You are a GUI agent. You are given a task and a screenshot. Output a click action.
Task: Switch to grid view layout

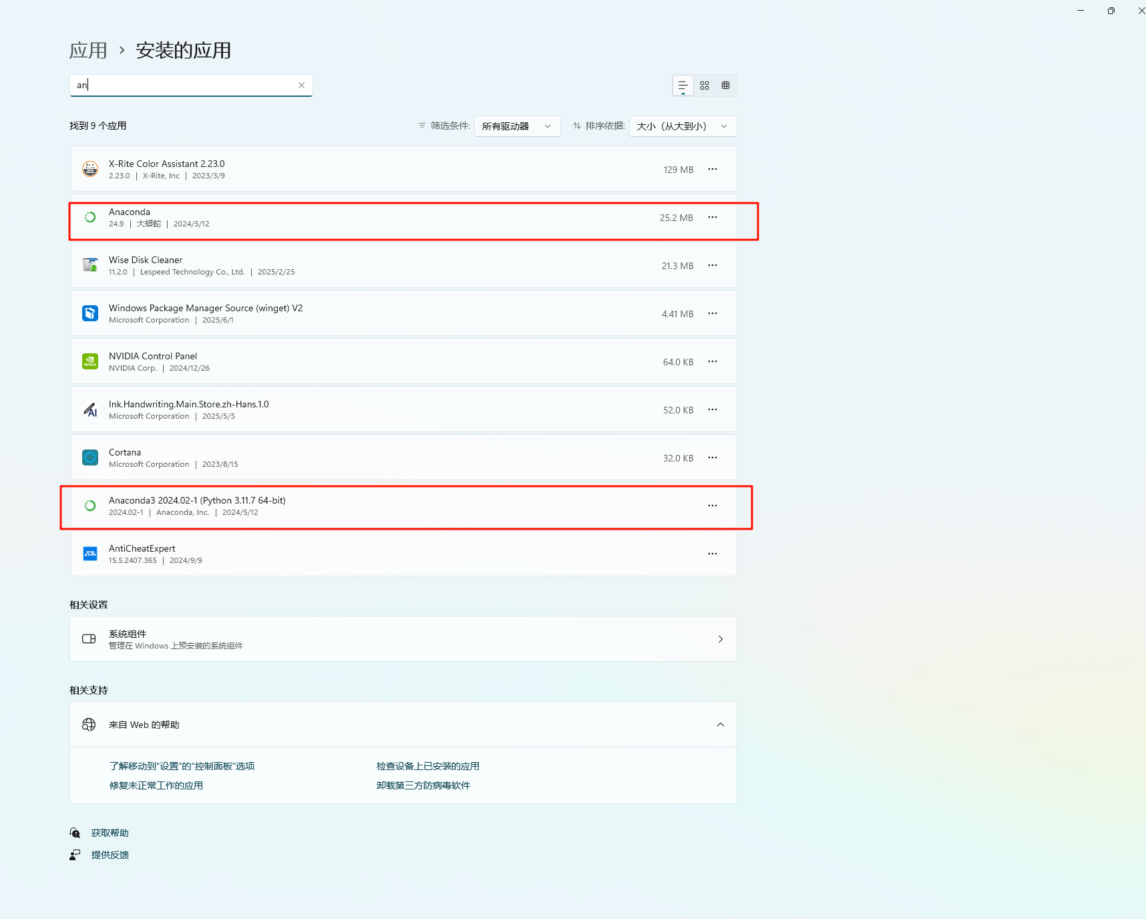coord(705,85)
